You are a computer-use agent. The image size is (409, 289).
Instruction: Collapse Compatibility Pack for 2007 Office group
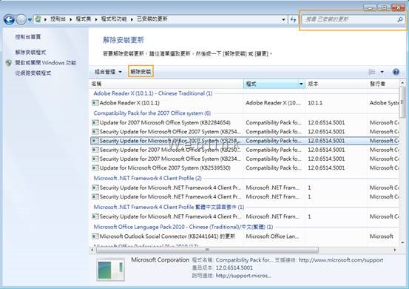point(152,113)
